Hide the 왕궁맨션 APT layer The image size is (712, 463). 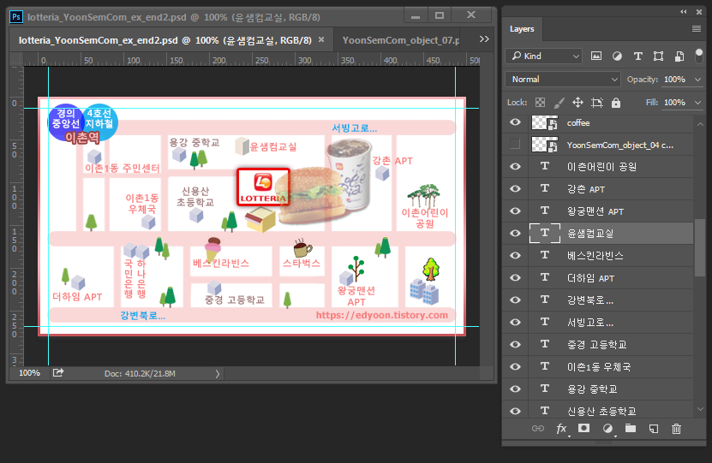pos(515,211)
